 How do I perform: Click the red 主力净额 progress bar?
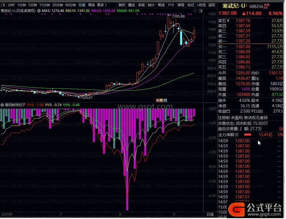point(247,135)
